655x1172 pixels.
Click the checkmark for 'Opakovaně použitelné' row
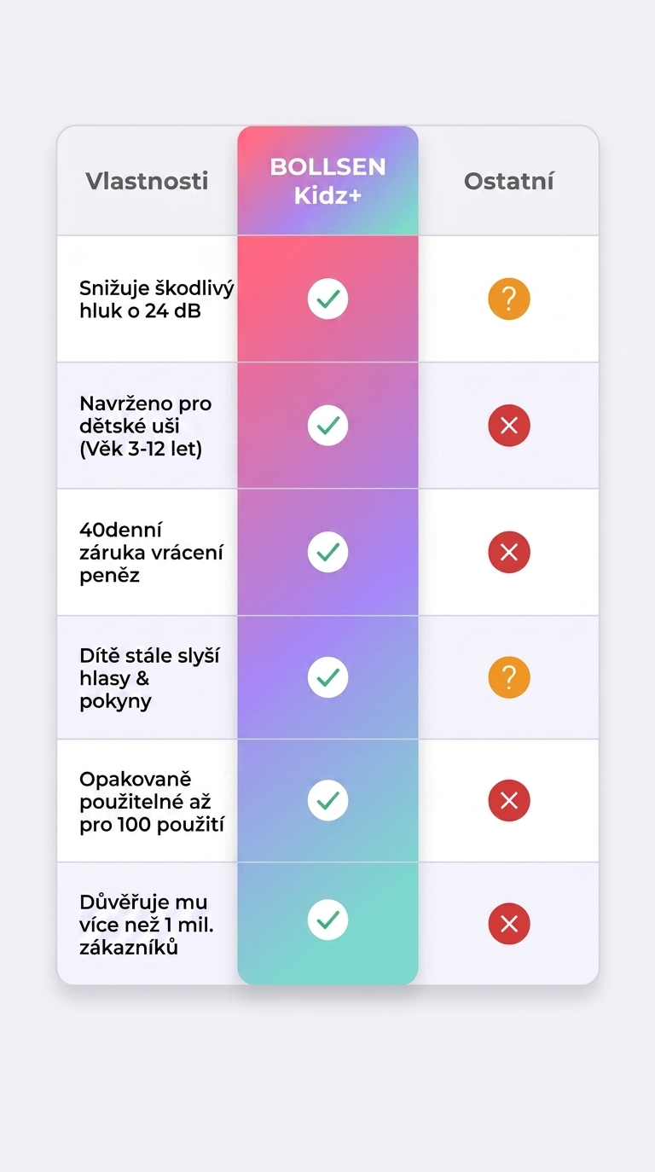point(327,800)
